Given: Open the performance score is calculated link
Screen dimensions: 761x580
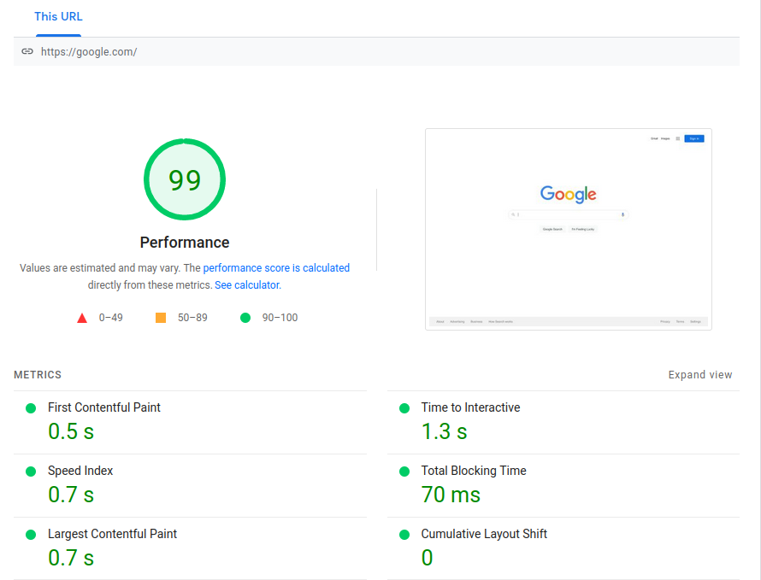Looking at the screenshot, I should point(276,267).
